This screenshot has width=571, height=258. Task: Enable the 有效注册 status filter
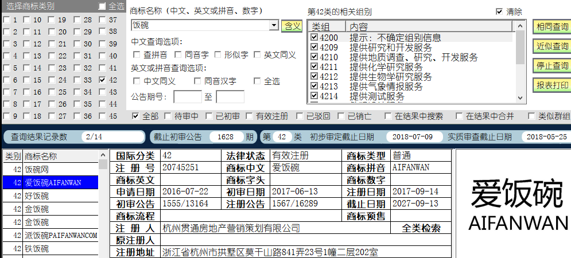(x=250, y=116)
